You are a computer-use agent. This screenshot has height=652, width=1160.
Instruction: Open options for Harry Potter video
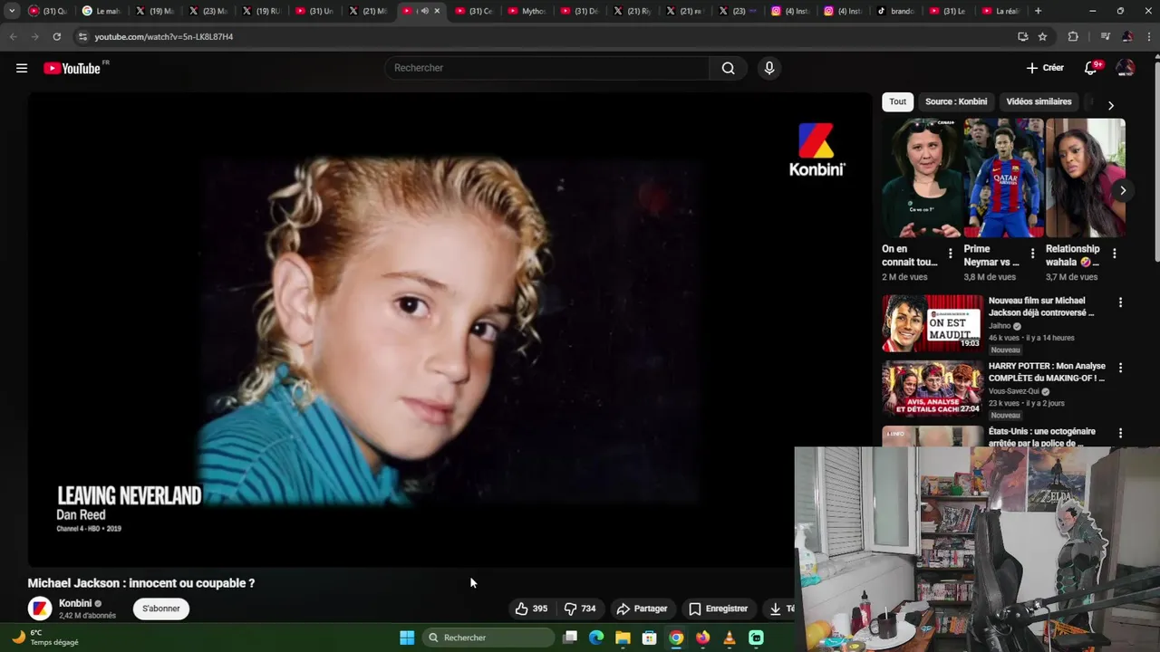(1120, 368)
